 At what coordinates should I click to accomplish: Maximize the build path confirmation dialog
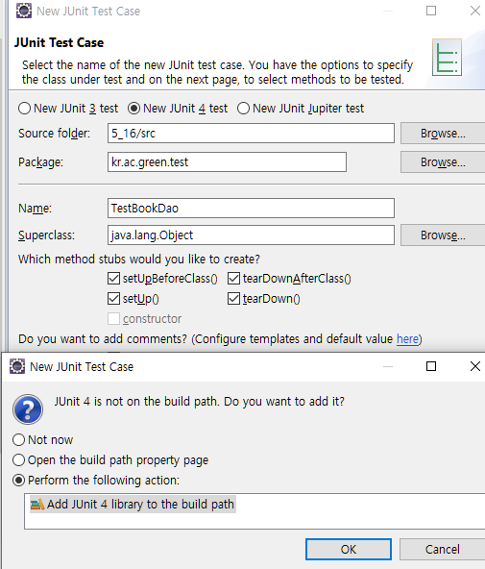(431, 366)
